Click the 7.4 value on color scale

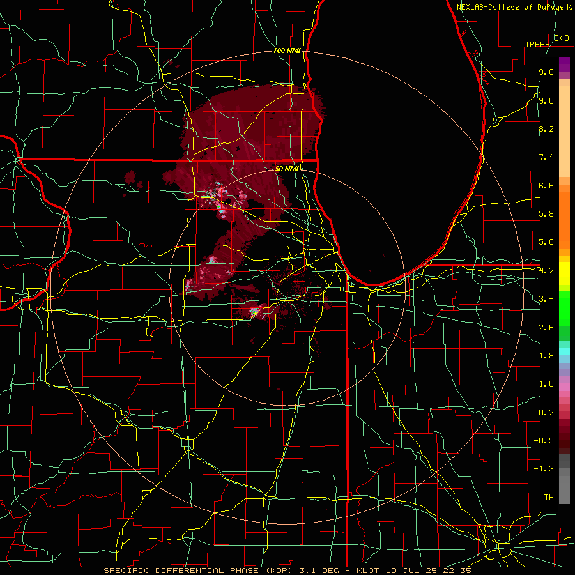click(x=546, y=157)
